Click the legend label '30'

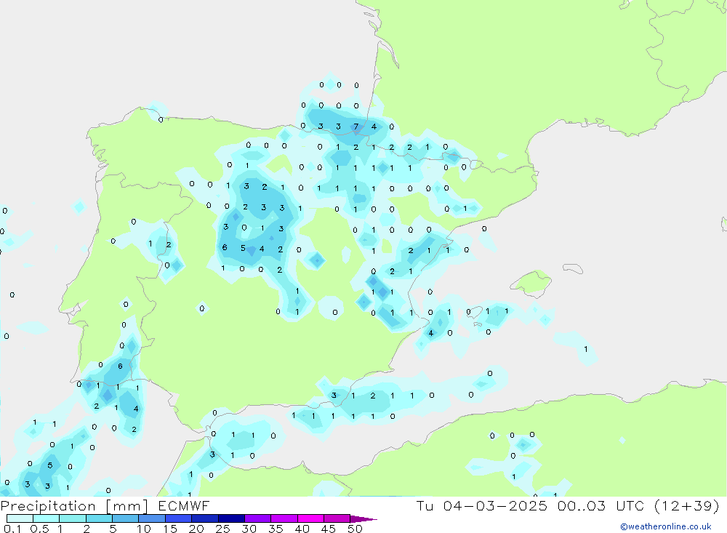[x=249, y=529]
